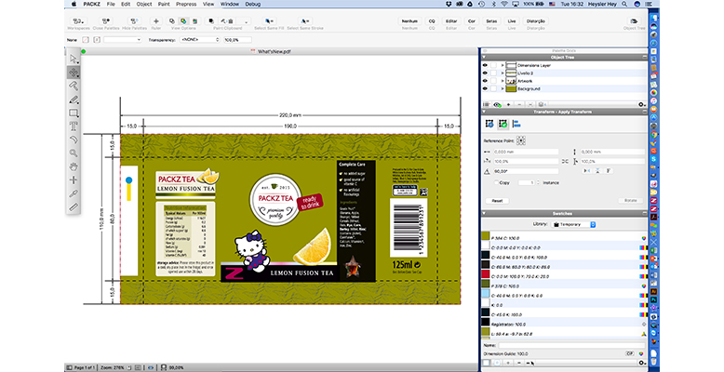Click the Rotate button
The width and height of the screenshot is (724, 372).
click(x=630, y=201)
